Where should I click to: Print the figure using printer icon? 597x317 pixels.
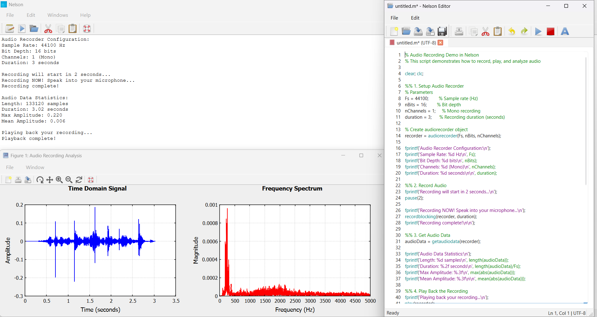pos(18,180)
